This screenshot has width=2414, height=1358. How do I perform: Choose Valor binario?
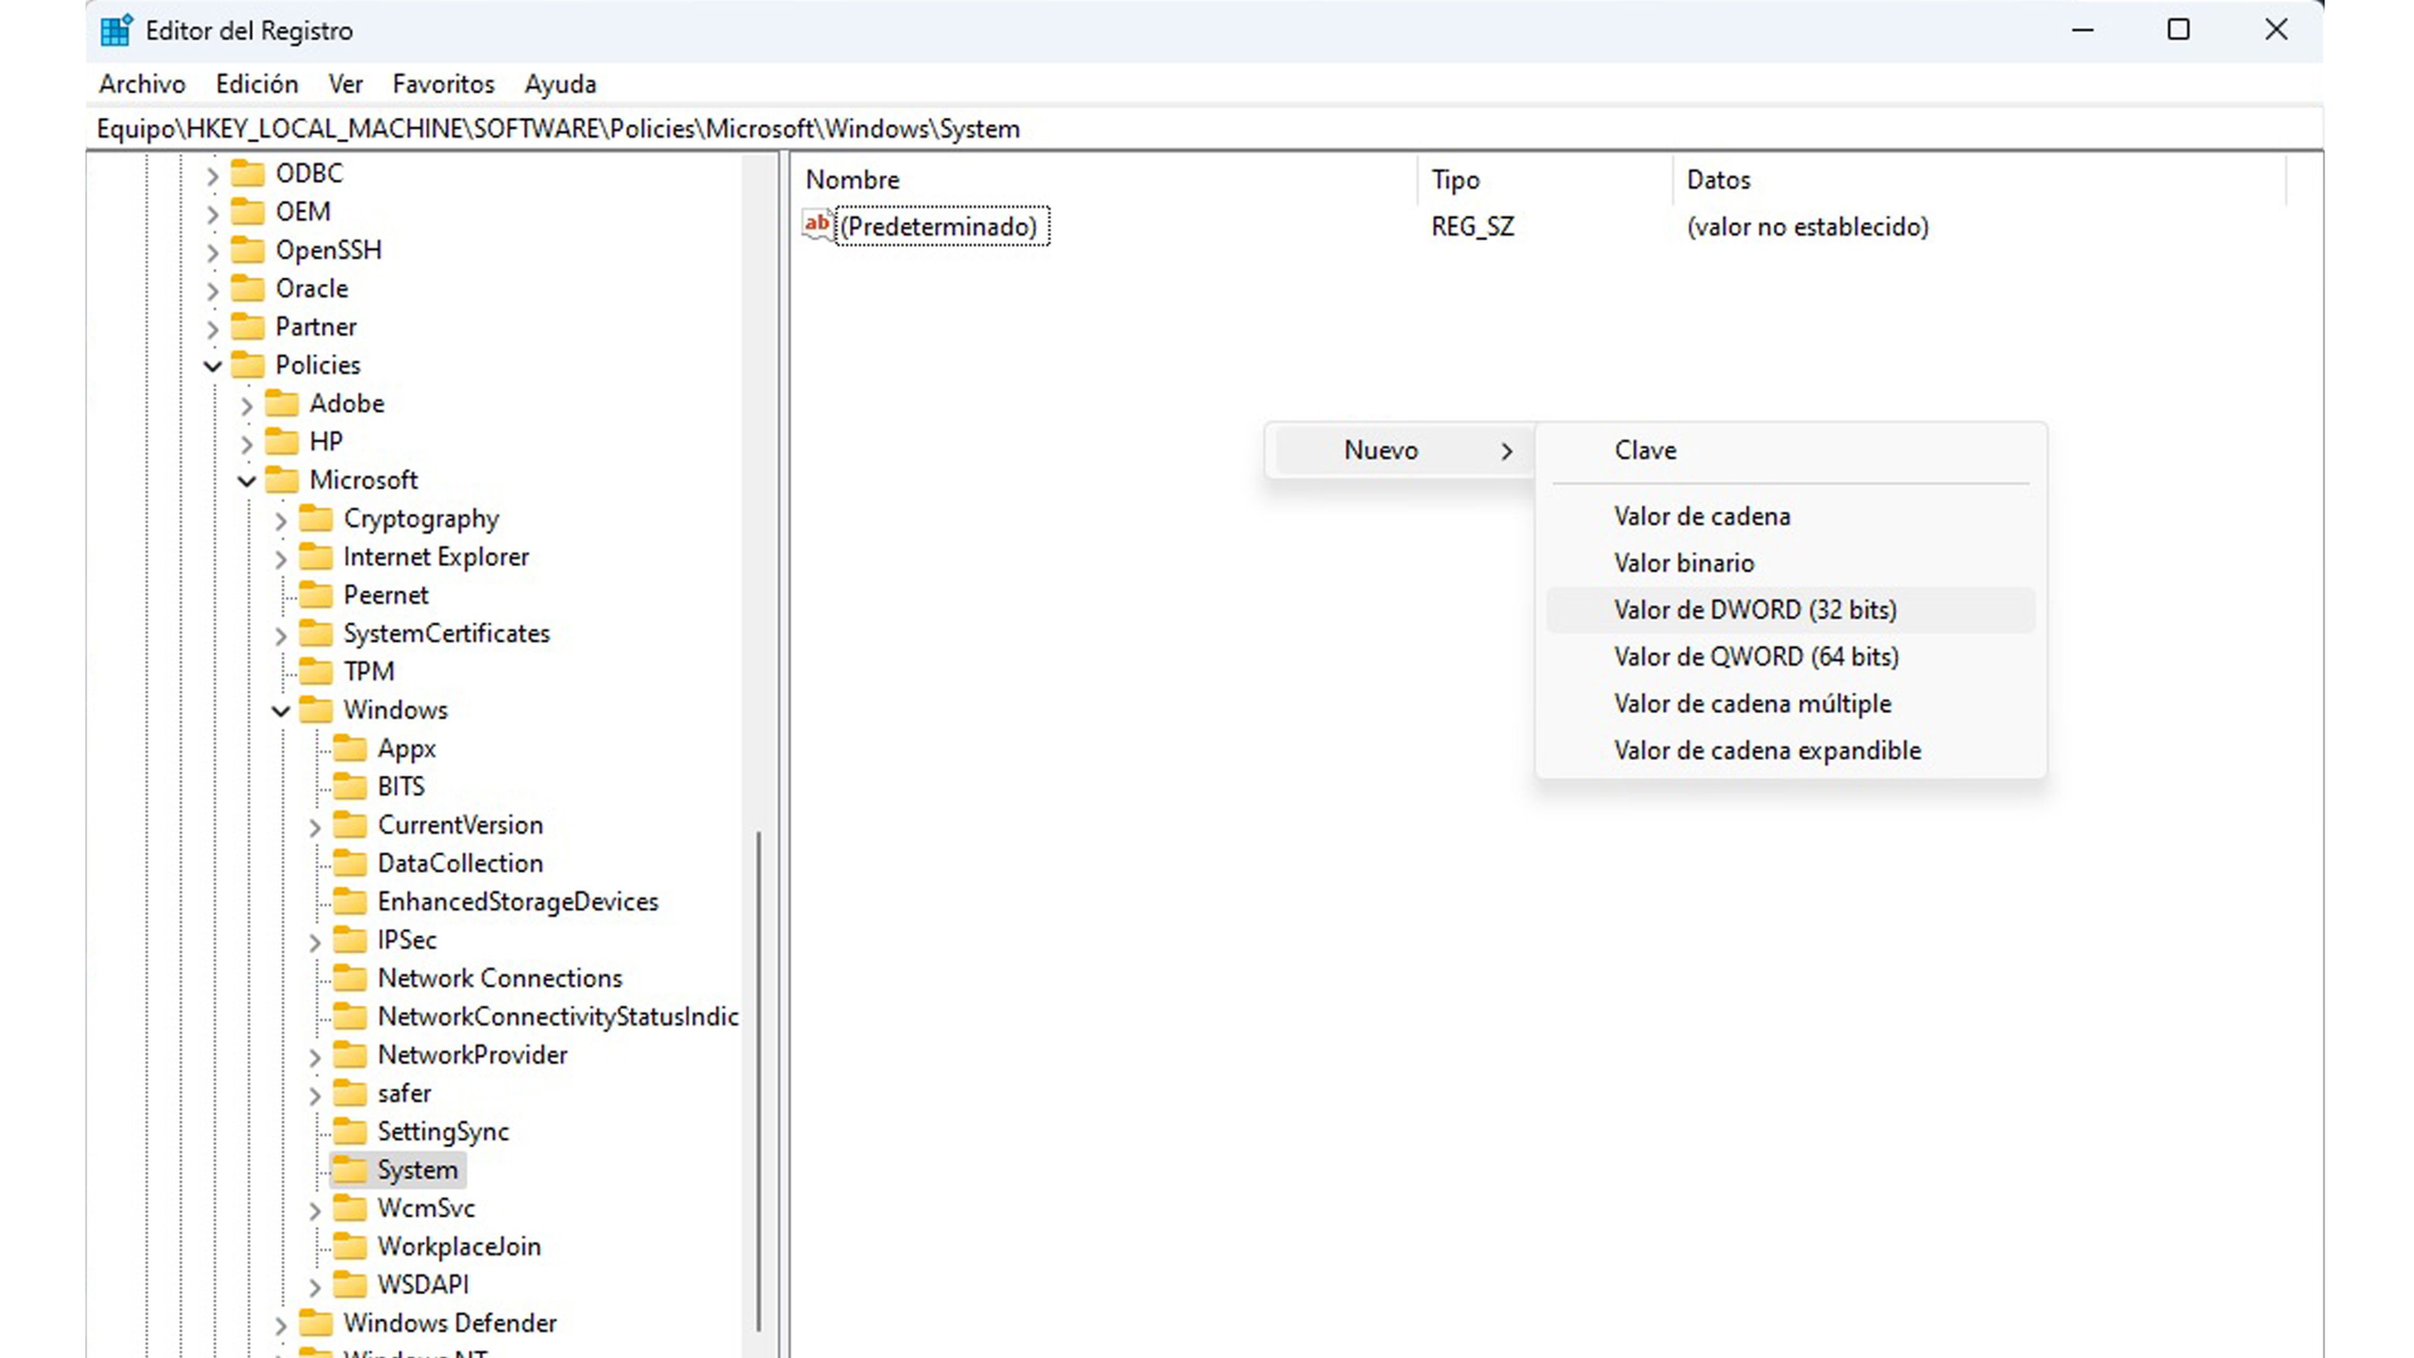click(1790, 563)
